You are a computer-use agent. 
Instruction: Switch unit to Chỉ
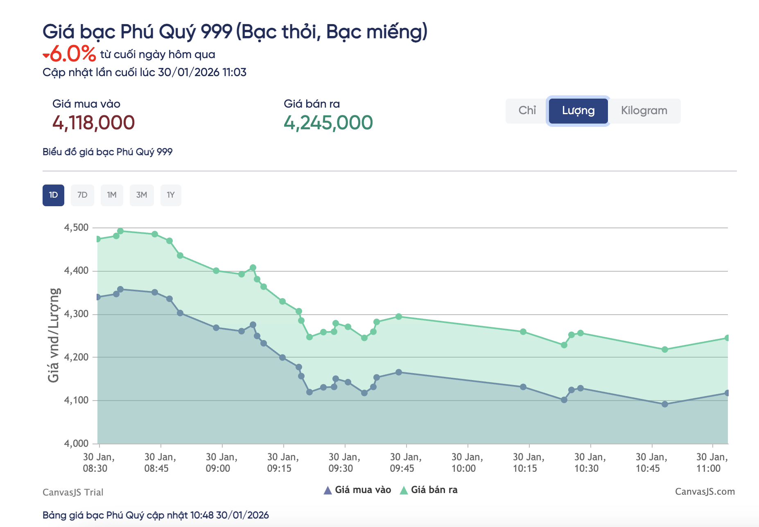[527, 109]
